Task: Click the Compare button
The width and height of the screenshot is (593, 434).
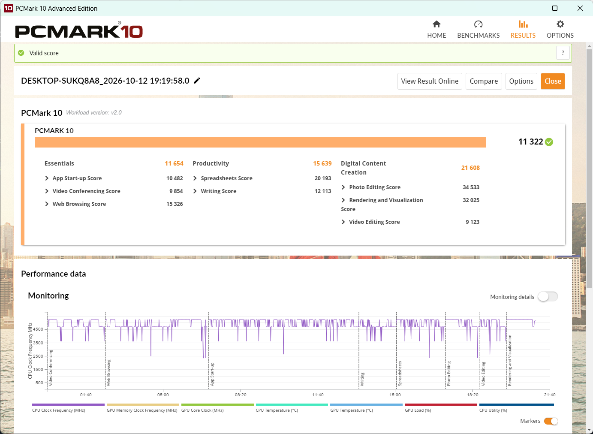Action: (x=484, y=81)
